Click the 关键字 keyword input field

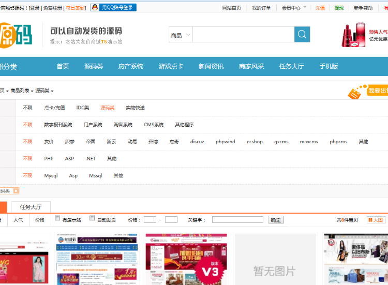pyautogui.click(x=237, y=220)
